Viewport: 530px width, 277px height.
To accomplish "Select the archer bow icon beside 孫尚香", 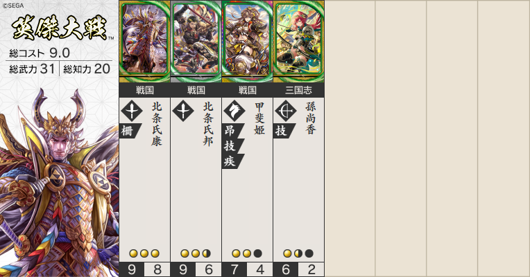I will [x=286, y=111].
